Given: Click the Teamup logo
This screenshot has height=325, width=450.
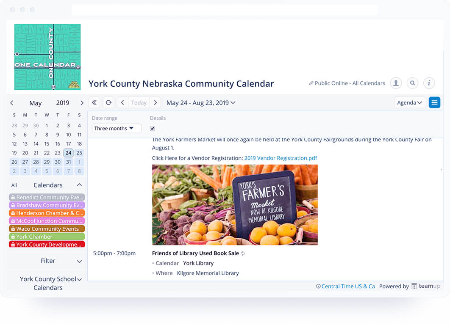Looking at the screenshot, I should tap(425, 286).
